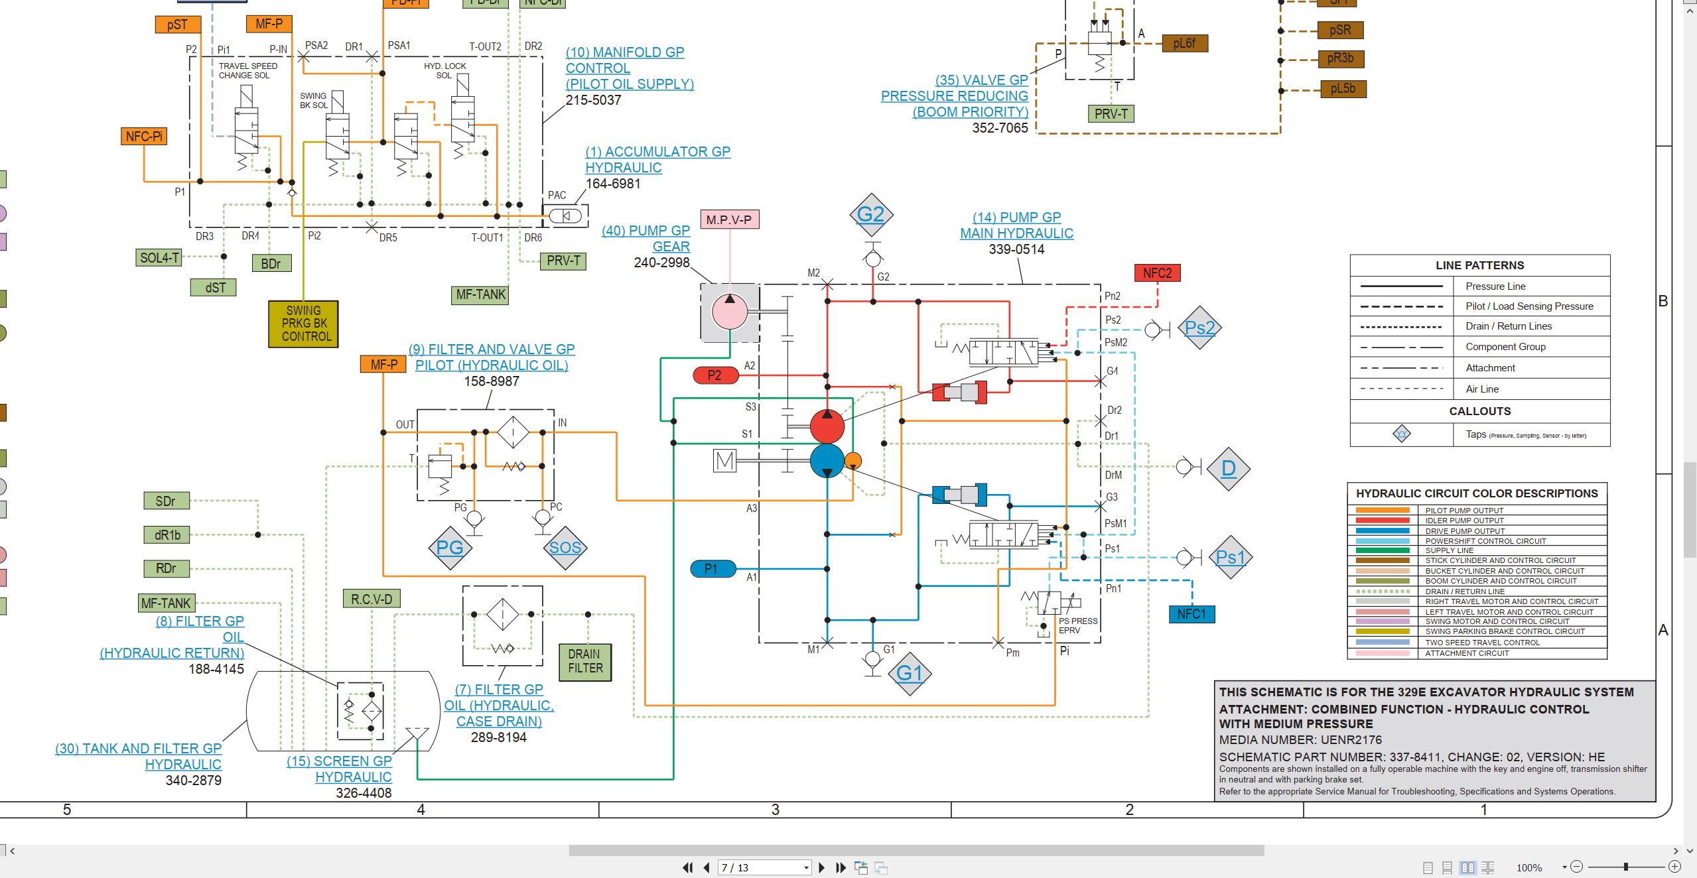Click the Idler Pump Output red swatch
The image size is (1697, 878).
(x=1382, y=521)
